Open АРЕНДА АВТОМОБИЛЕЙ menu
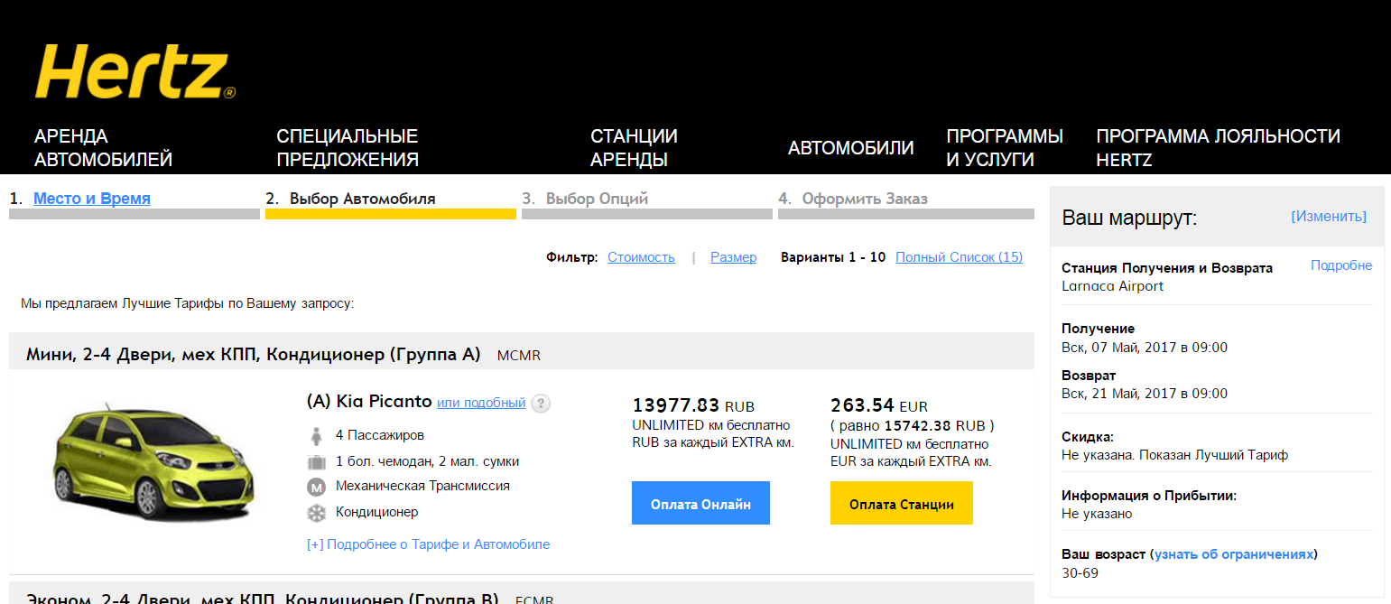The width and height of the screenshot is (1391, 604). point(103,148)
